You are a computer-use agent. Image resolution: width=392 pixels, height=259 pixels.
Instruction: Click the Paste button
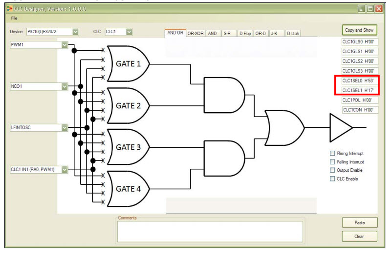click(360, 222)
